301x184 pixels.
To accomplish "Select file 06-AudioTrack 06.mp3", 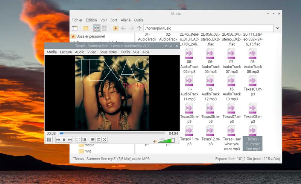I will click(210, 61).
